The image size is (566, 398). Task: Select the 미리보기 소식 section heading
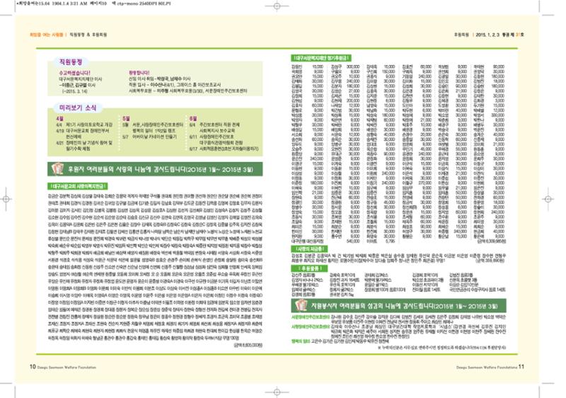(x=78, y=107)
